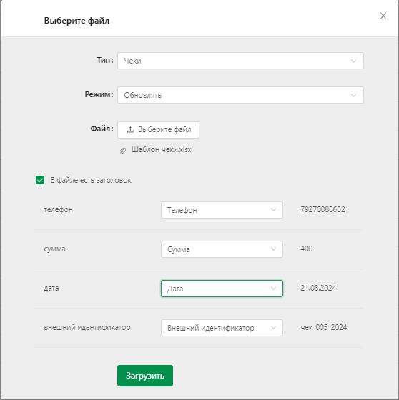The image size is (399, 400).
Task: Click the Тип: field label
Action: pyautogui.click(x=105, y=60)
